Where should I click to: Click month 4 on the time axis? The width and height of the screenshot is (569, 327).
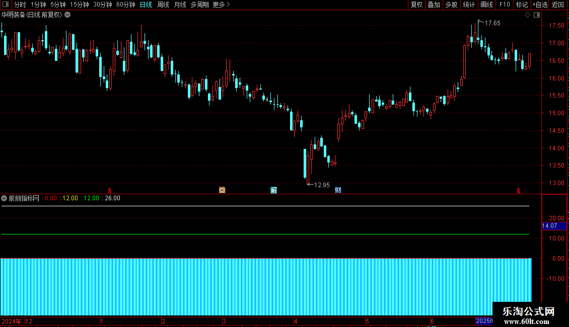[x=296, y=321]
